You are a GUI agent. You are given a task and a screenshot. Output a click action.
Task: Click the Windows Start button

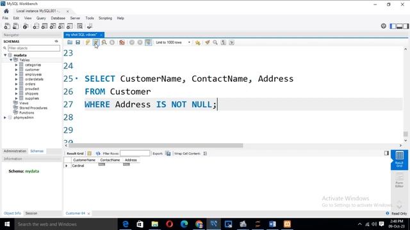7,224
